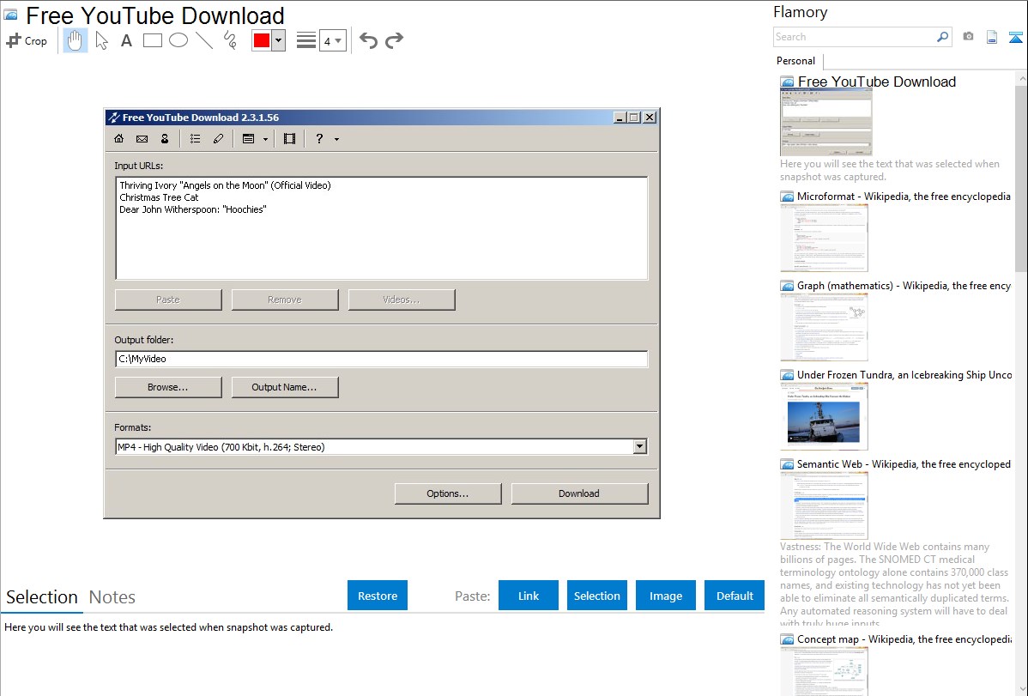The image size is (1028, 696).
Task: Click the camera snapshot icon
Action: click(968, 37)
